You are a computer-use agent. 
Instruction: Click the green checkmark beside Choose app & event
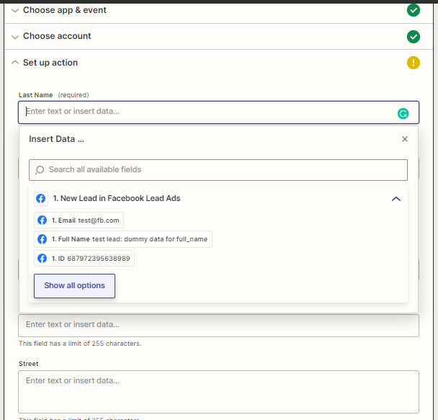[413, 11]
